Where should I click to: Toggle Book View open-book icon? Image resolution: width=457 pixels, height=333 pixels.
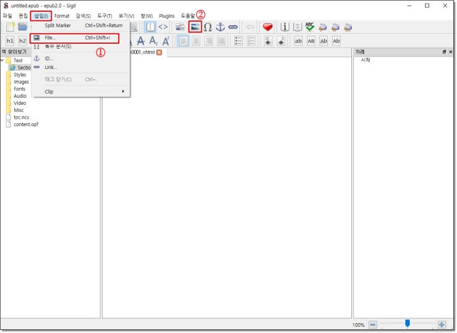(x=151, y=27)
